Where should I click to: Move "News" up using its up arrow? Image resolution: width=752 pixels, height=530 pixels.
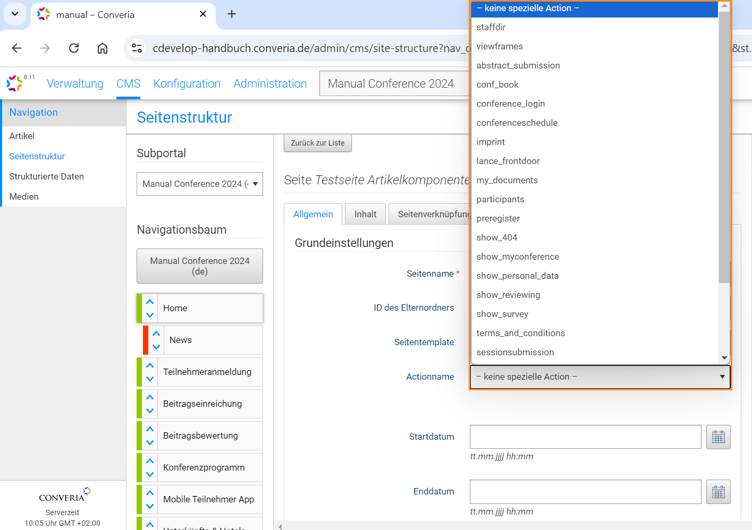click(x=156, y=335)
